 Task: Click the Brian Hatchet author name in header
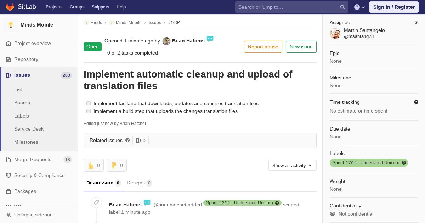[x=188, y=41]
